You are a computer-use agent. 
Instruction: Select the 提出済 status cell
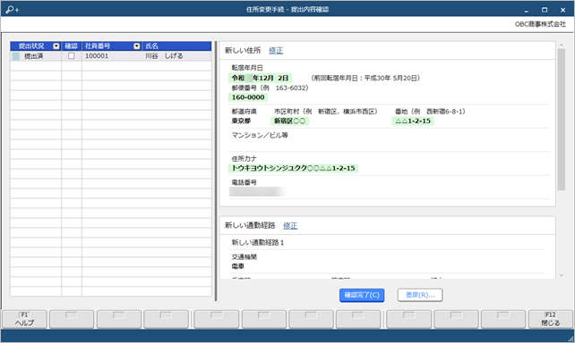[36, 56]
